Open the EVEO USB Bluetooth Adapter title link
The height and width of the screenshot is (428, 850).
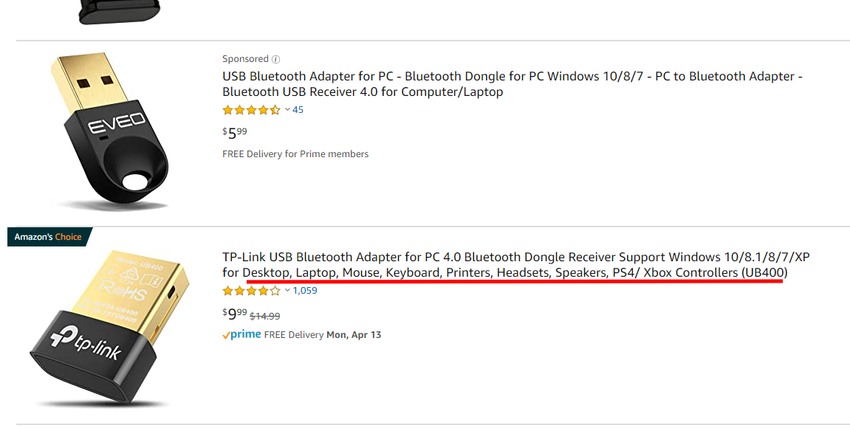513,84
